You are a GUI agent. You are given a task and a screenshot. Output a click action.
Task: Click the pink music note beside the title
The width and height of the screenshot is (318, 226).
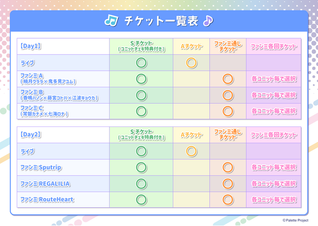pos(207,21)
